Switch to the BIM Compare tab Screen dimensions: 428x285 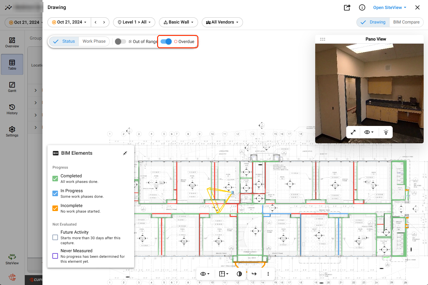tap(406, 22)
